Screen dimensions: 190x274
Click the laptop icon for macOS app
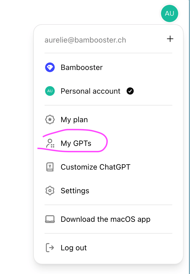pos(50,219)
